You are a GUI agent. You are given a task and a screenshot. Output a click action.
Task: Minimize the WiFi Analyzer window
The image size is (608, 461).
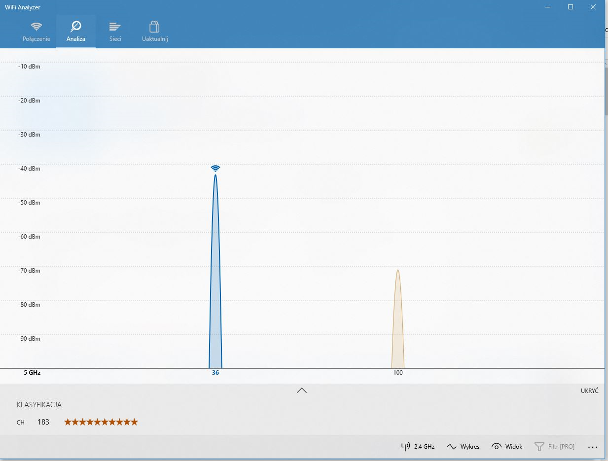click(x=547, y=7)
